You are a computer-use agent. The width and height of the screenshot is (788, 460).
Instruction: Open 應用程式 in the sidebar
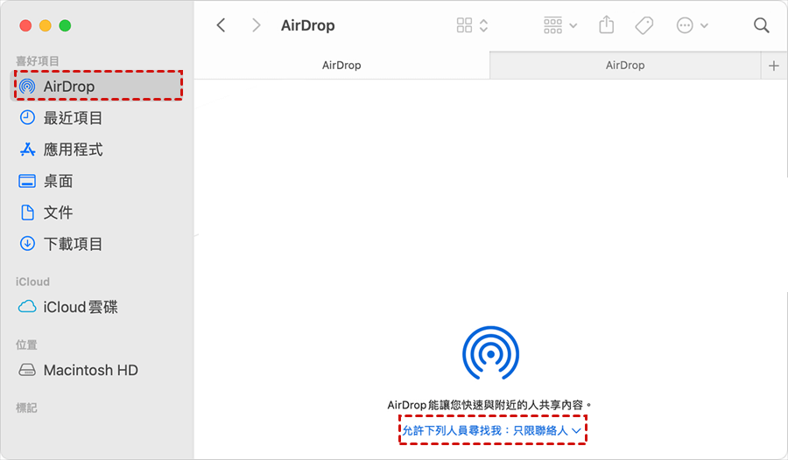pyautogui.click(x=73, y=150)
